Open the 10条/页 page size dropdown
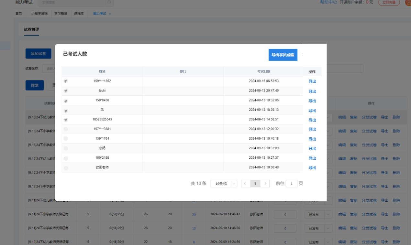This screenshot has height=245, width=411. [x=224, y=184]
